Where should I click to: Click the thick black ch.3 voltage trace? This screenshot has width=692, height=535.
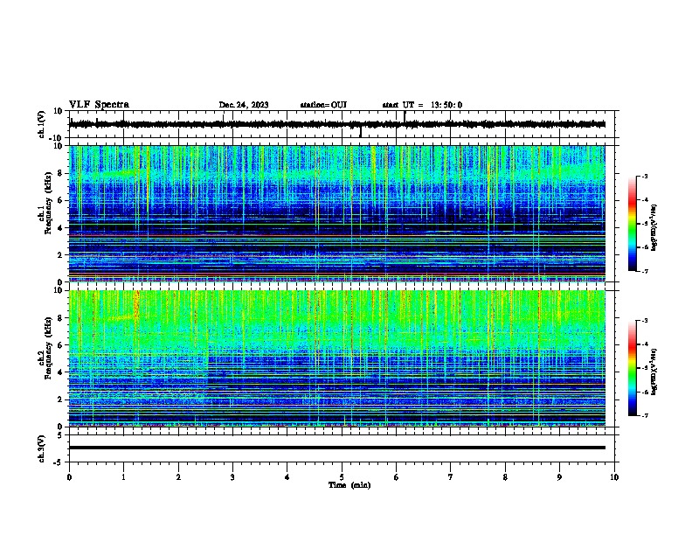(337, 448)
